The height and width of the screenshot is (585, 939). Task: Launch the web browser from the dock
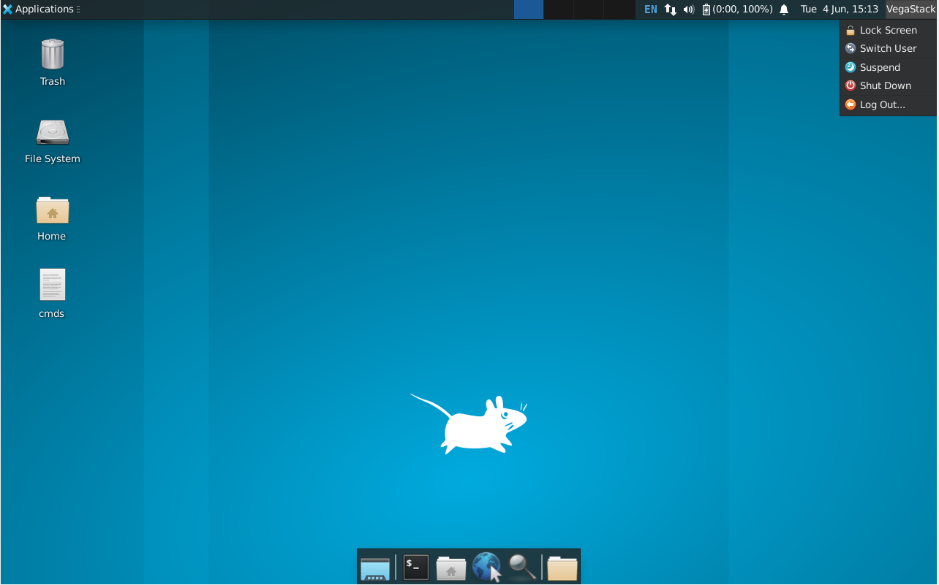pyautogui.click(x=486, y=567)
